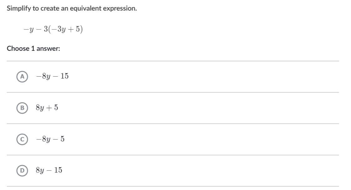Select radio button C
Screen dimensions: 351x190
tap(22, 139)
